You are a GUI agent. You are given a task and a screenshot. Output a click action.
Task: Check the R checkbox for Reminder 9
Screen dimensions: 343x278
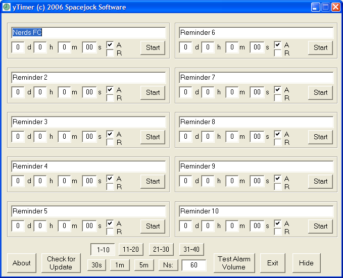[x=278, y=187]
